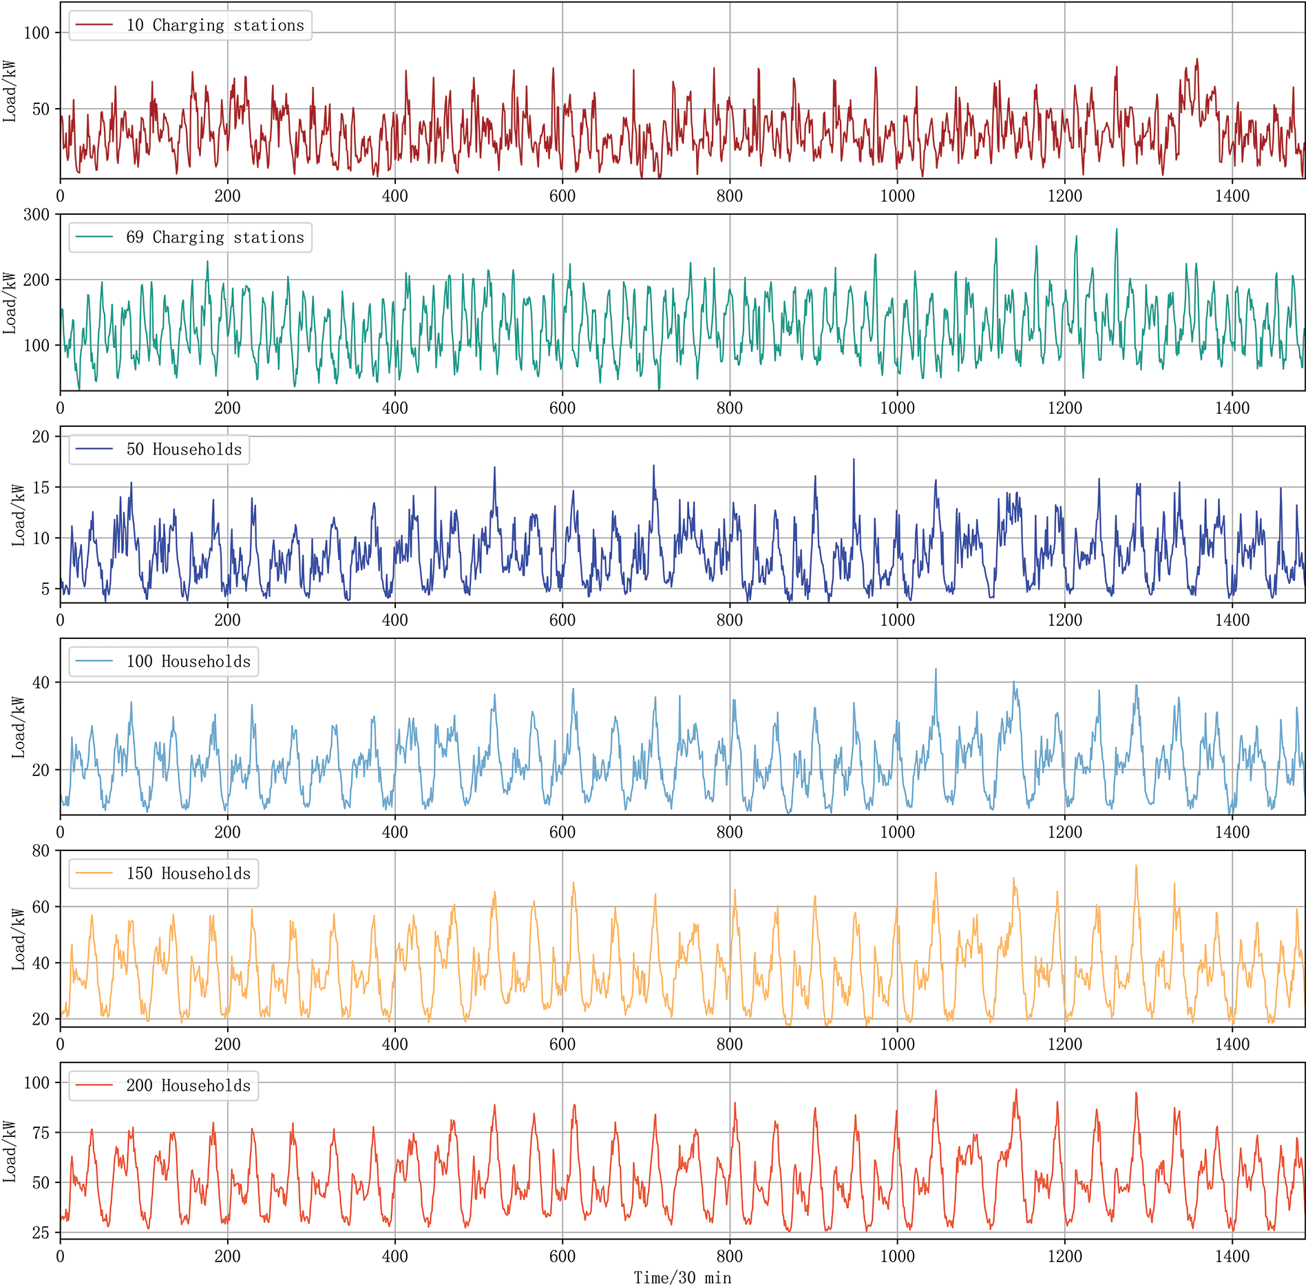Select the 75 y-axis tick on the 200 Households chart

(x=41, y=1133)
